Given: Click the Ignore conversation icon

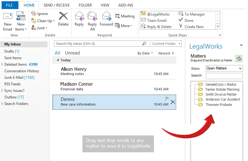Looking at the screenshot, I should 33,14.
